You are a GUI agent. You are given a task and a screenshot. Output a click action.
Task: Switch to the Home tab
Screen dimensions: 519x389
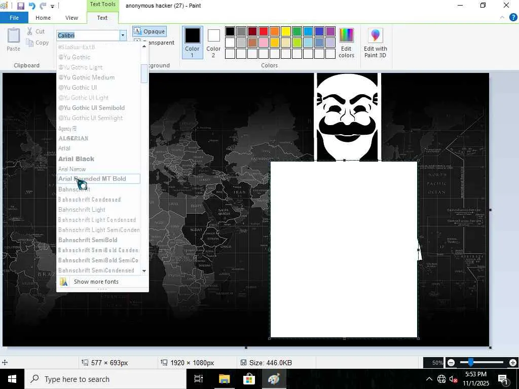tap(43, 18)
